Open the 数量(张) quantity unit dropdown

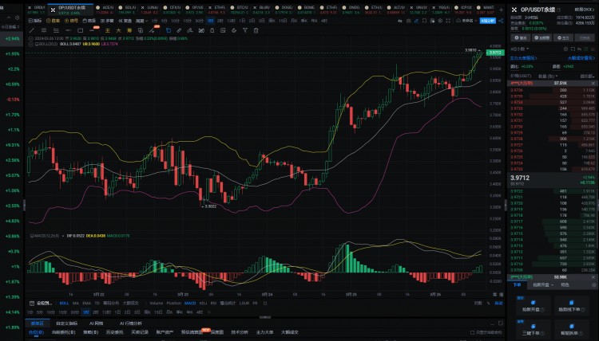[548, 76]
